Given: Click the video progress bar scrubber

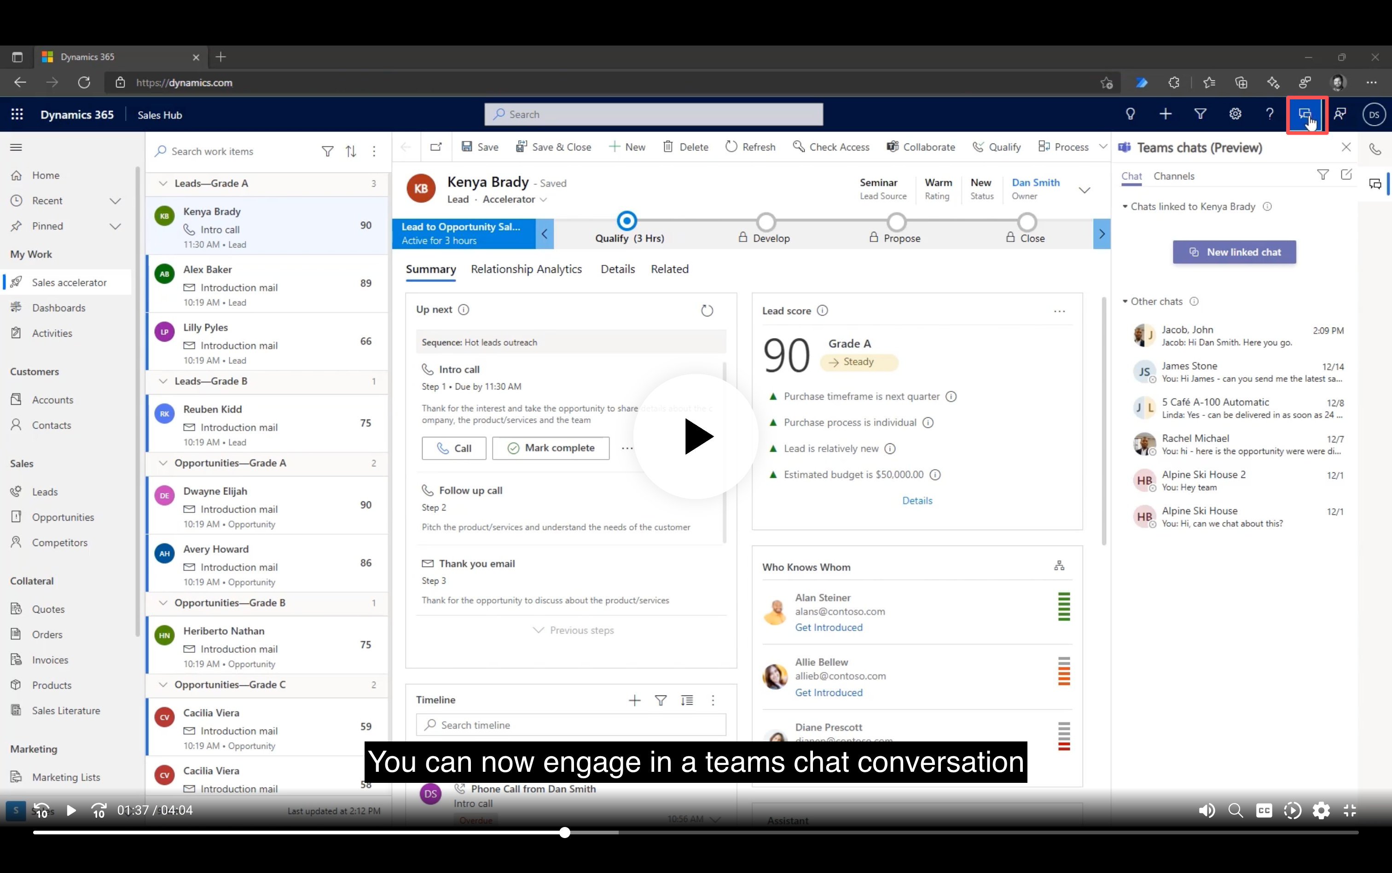Looking at the screenshot, I should (x=564, y=833).
